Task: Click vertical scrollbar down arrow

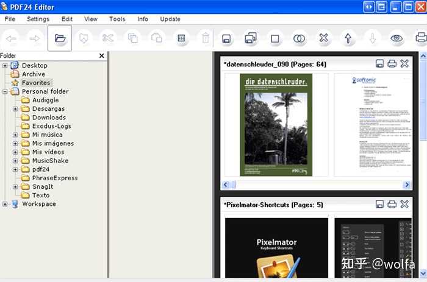Action: coord(423,273)
